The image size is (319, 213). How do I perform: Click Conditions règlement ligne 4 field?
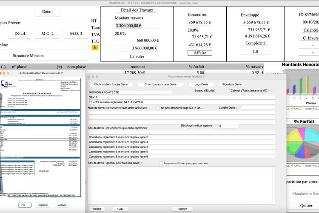pyautogui.click(x=182, y=147)
